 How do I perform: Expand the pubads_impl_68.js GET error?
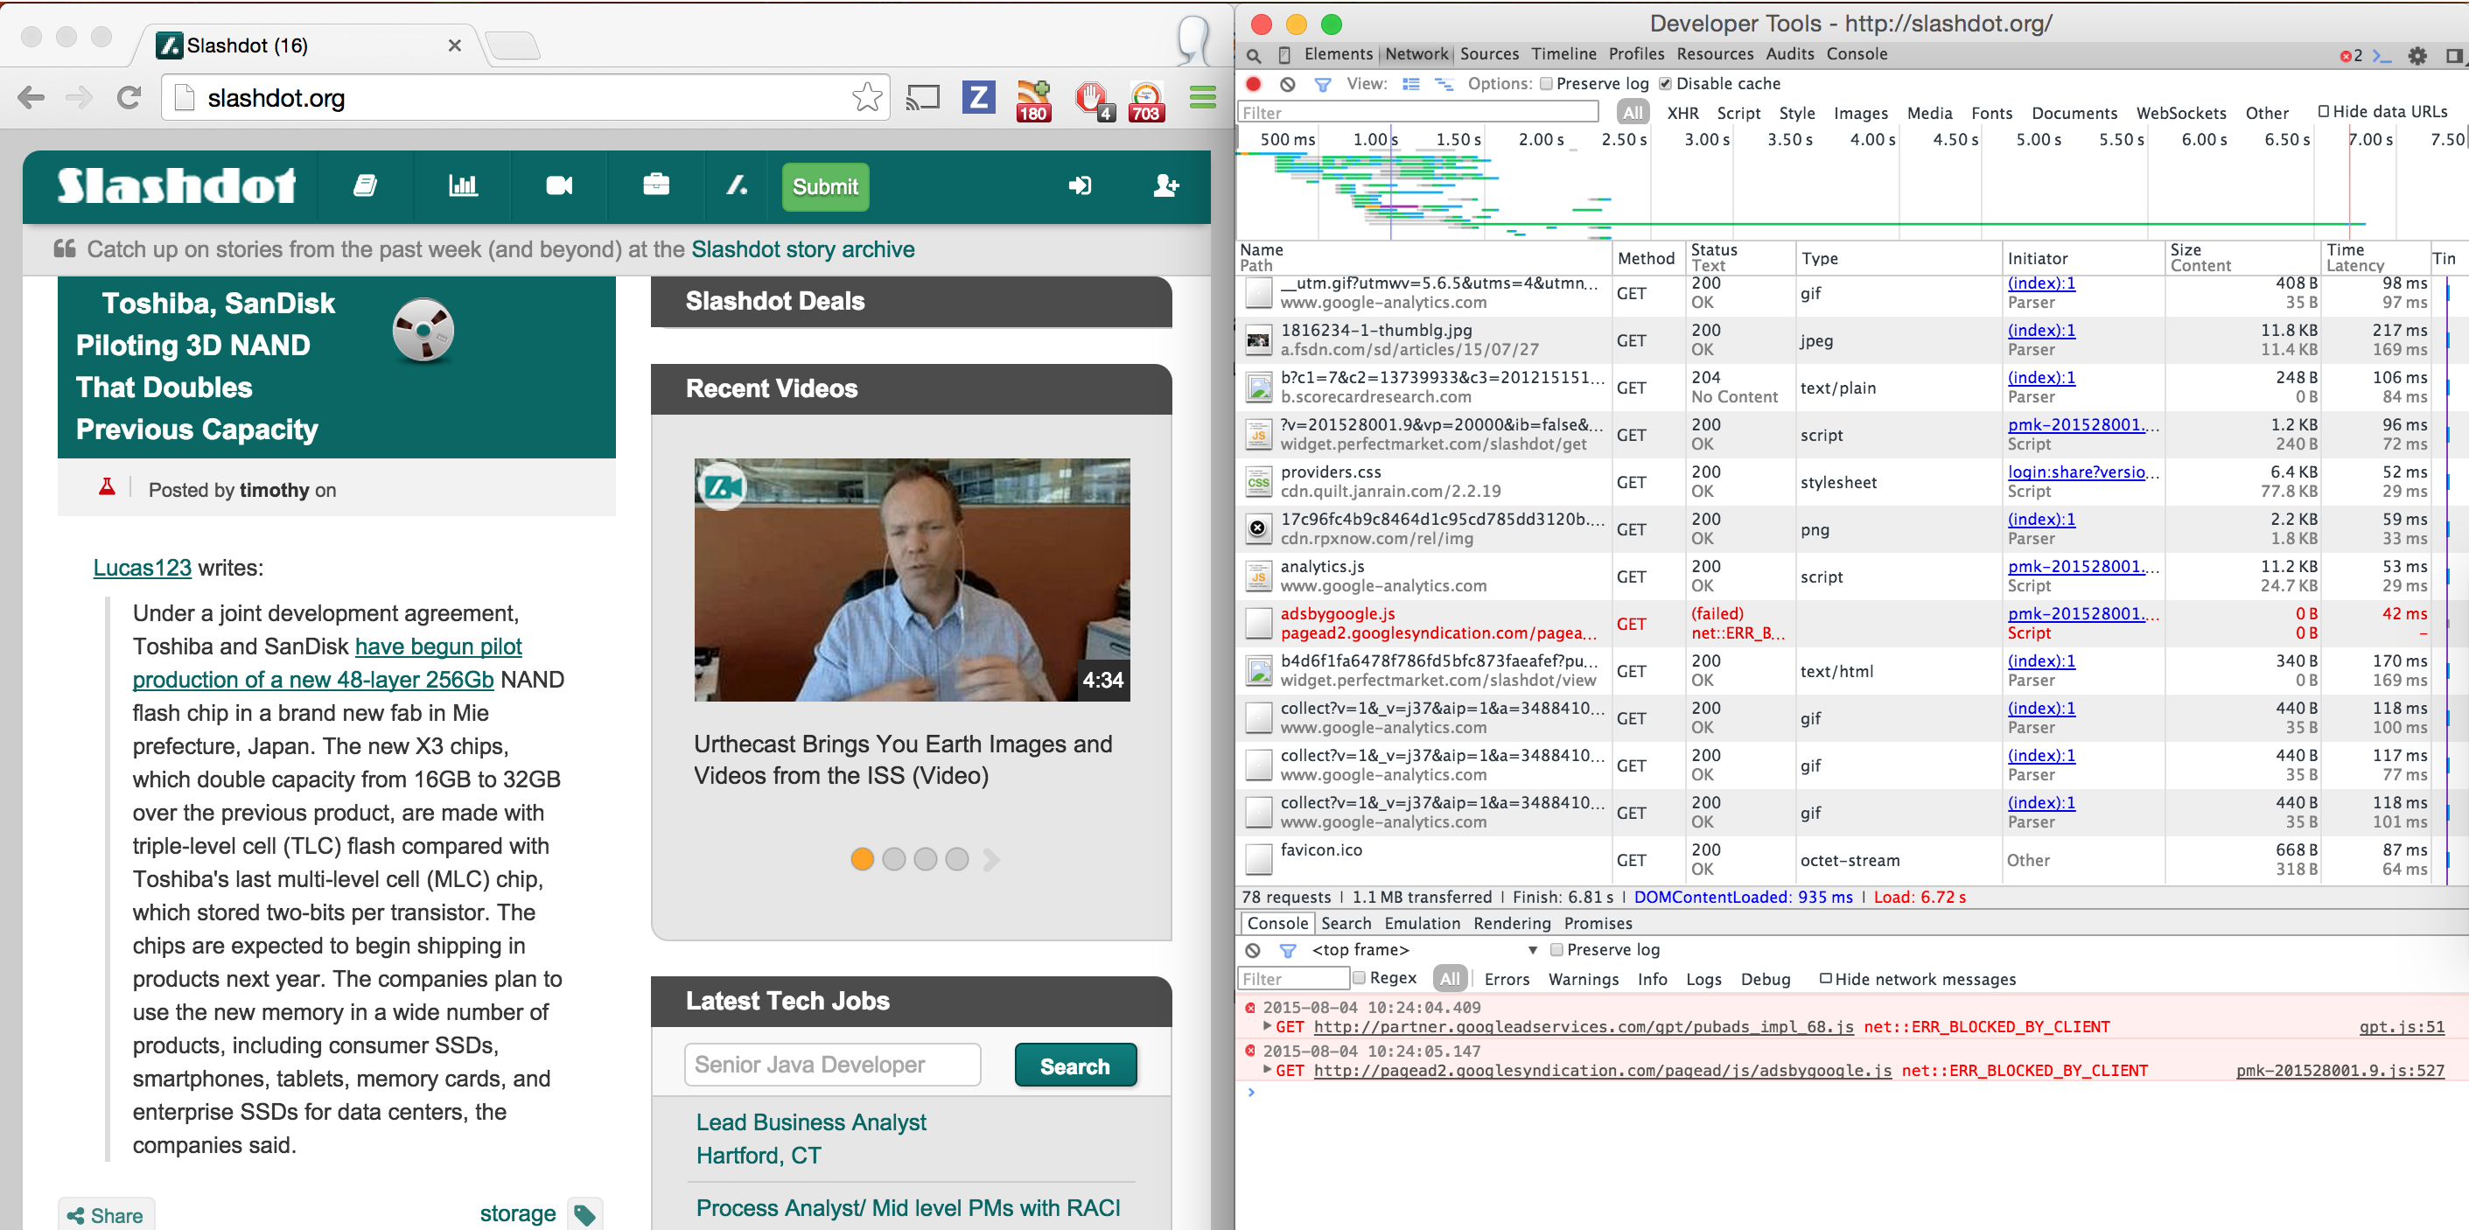[x=1268, y=1027]
